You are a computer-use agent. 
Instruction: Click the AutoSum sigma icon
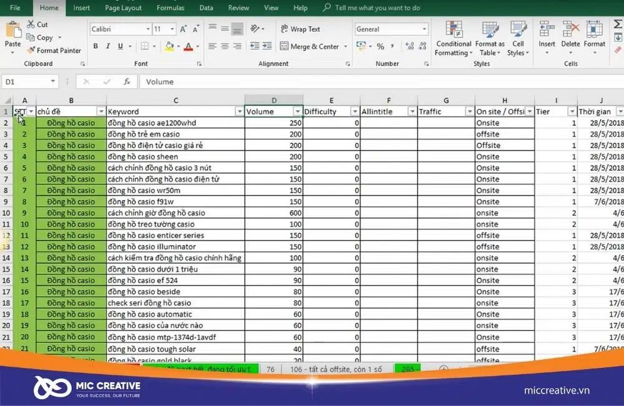[618, 24]
